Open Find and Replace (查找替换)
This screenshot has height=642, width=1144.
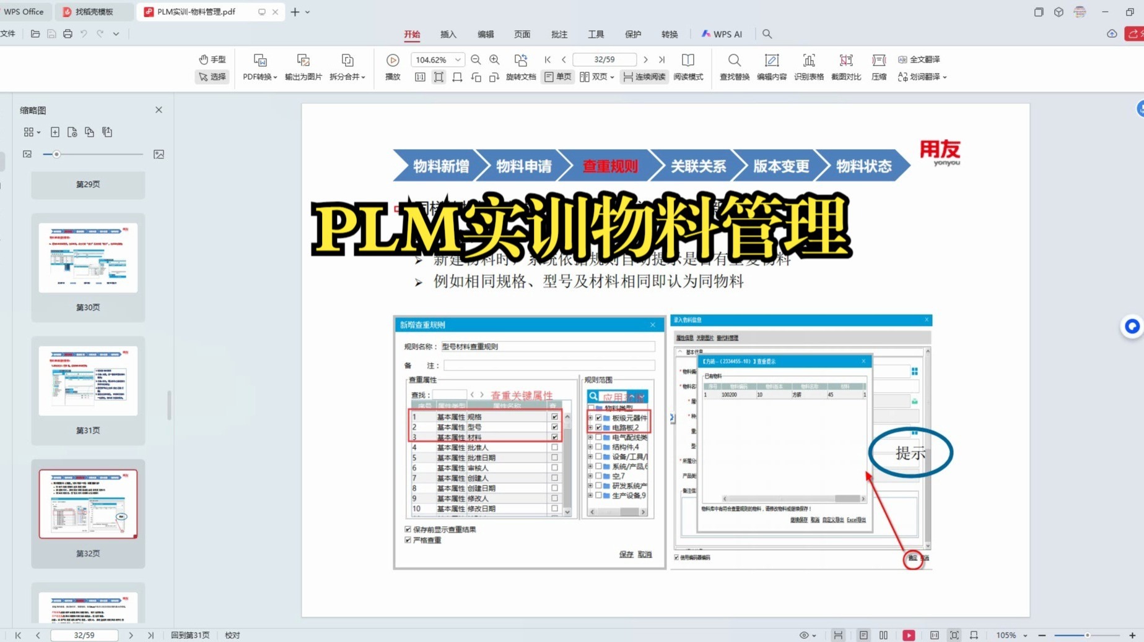click(x=735, y=67)
